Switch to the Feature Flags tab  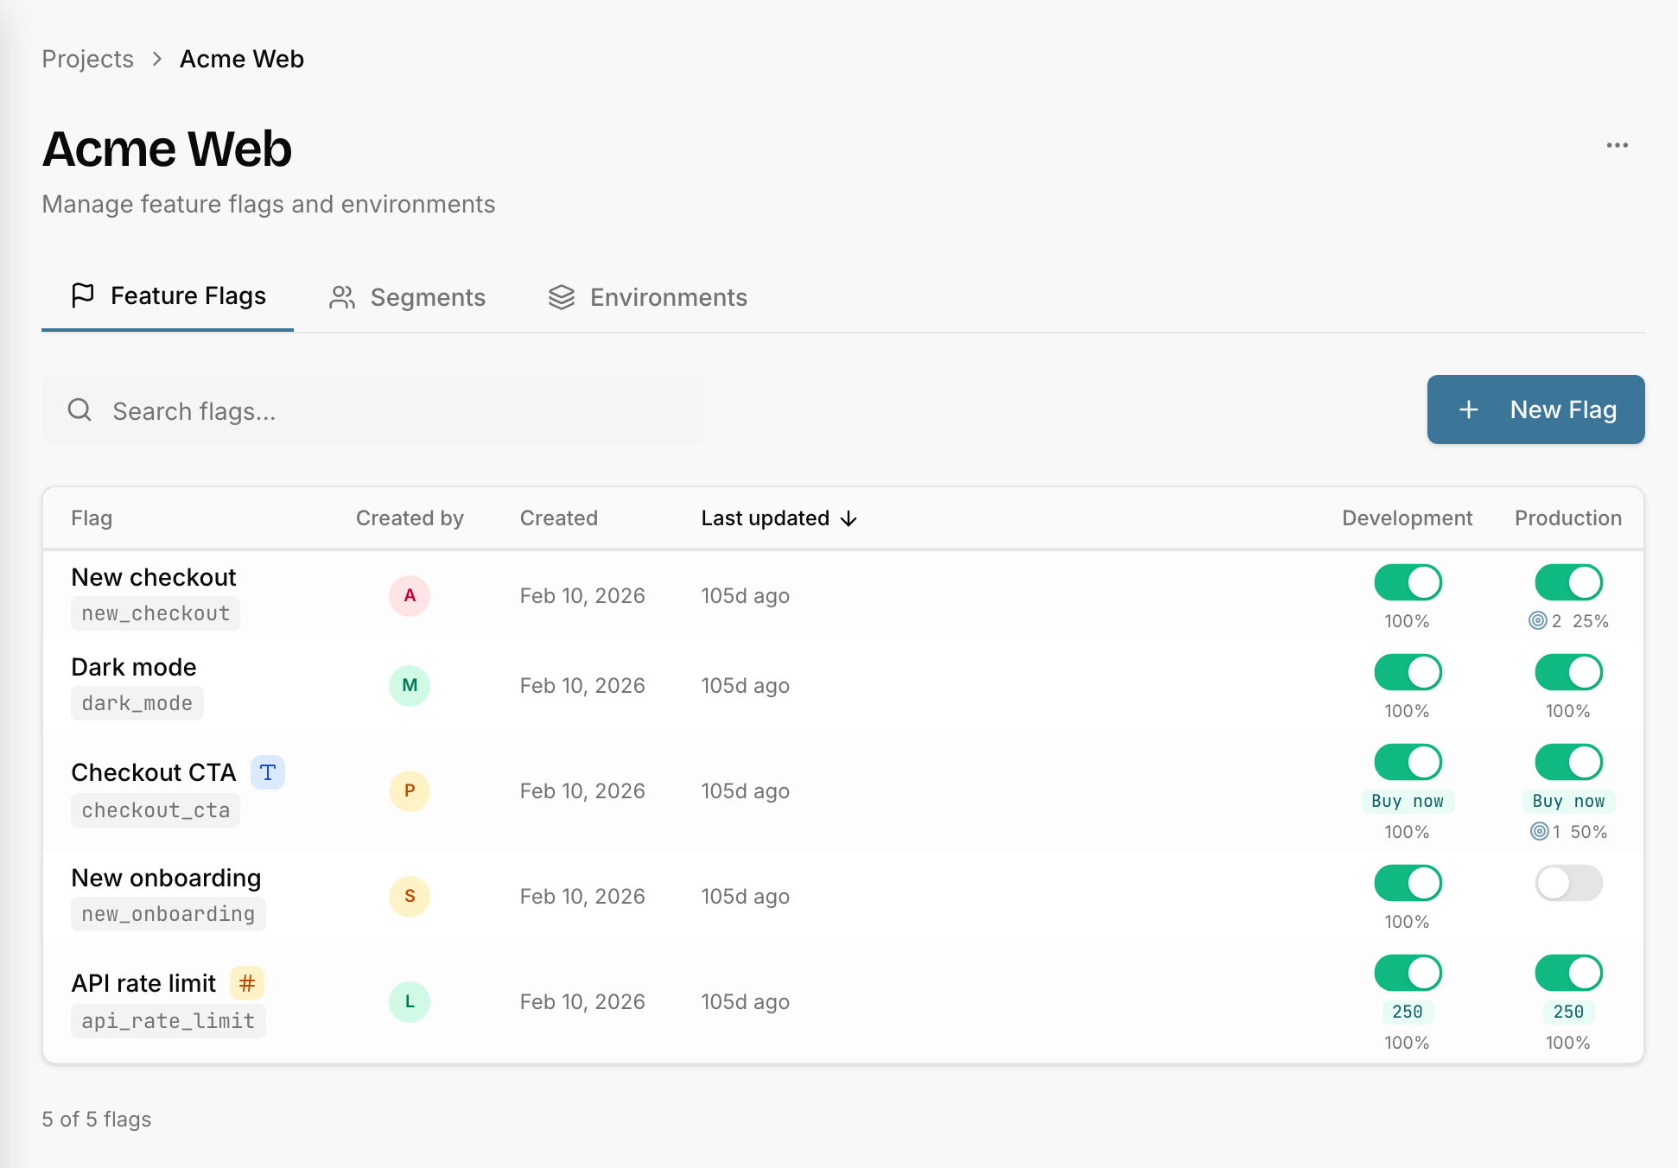168,296
